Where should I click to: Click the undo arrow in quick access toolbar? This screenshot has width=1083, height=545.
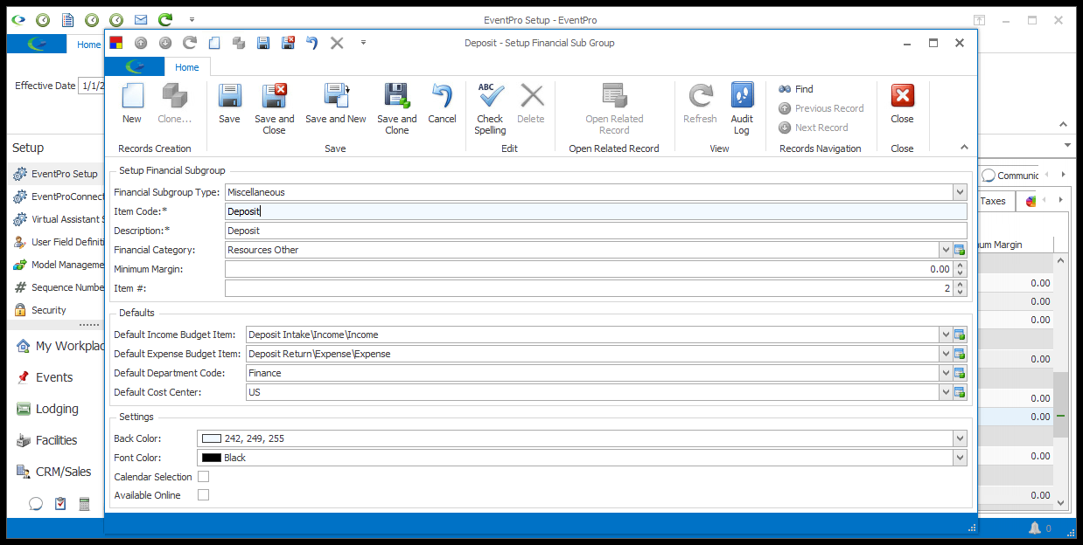pyautogui.click(x=312, y=42)
